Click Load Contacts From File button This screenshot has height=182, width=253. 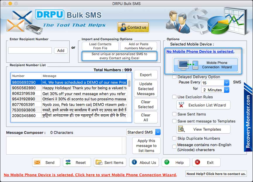100,46
